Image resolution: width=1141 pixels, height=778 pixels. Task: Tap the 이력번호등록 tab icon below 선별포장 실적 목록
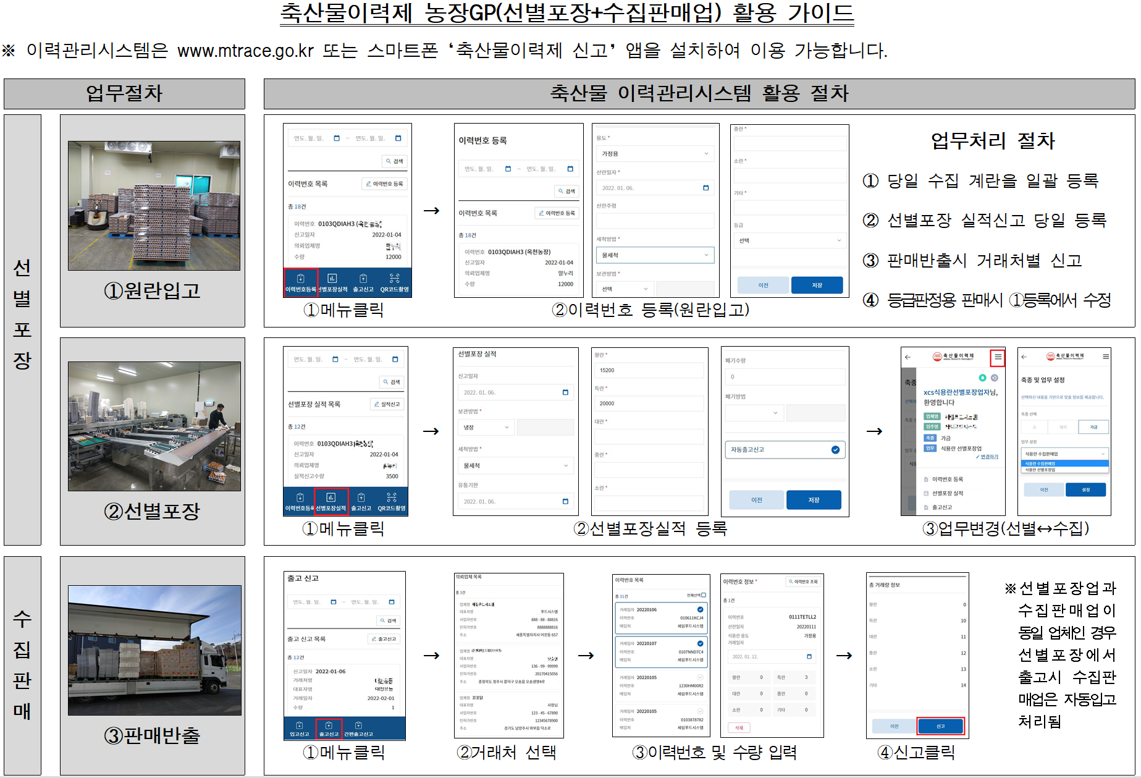coord(300,498)
